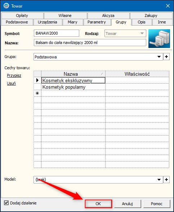Viewport: 174px width, 212px height.
Task: Select the Kosmetyk ekskluzywny row
Action: tap(73, 80)
